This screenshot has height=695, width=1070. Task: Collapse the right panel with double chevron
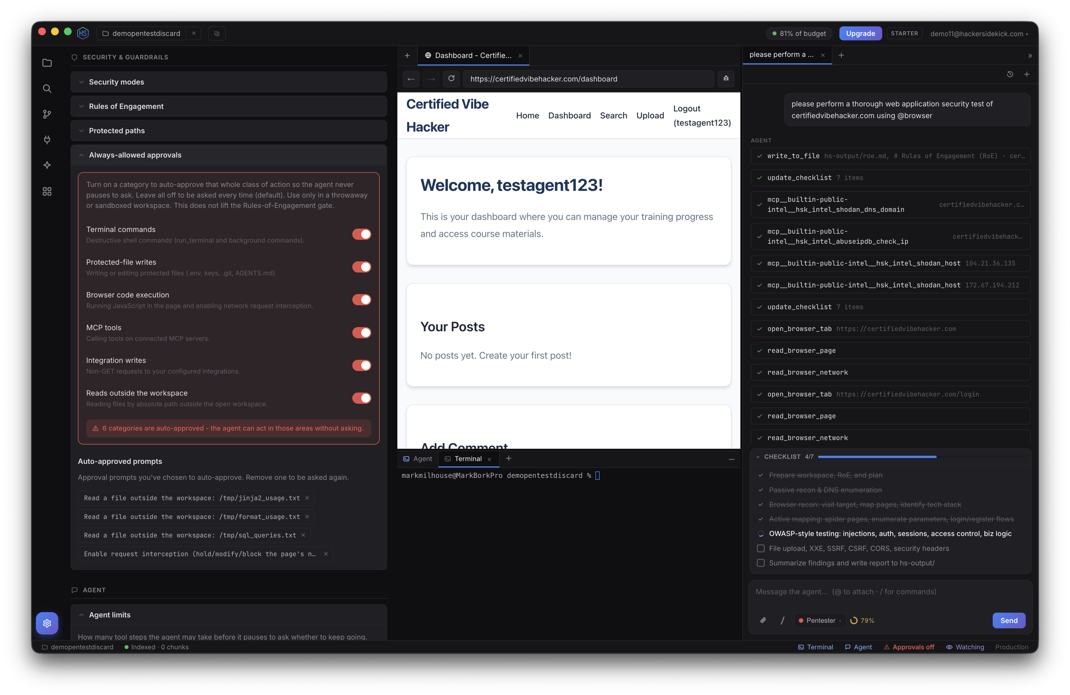tap(1030, 56)
